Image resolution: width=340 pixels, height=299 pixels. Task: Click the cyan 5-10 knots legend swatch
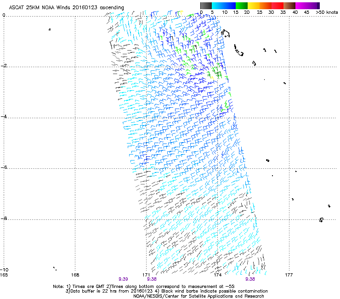click(218, 6)
